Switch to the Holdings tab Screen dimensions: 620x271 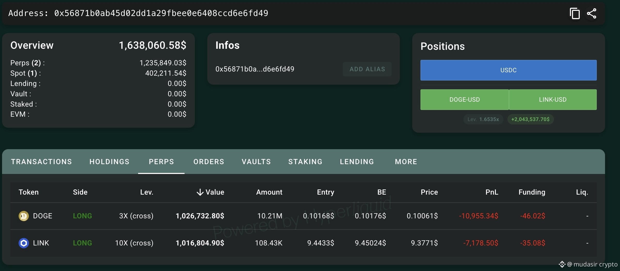109,162
